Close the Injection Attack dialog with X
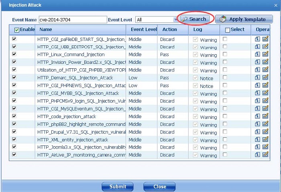281x192 pixels. tap(276, 6)
